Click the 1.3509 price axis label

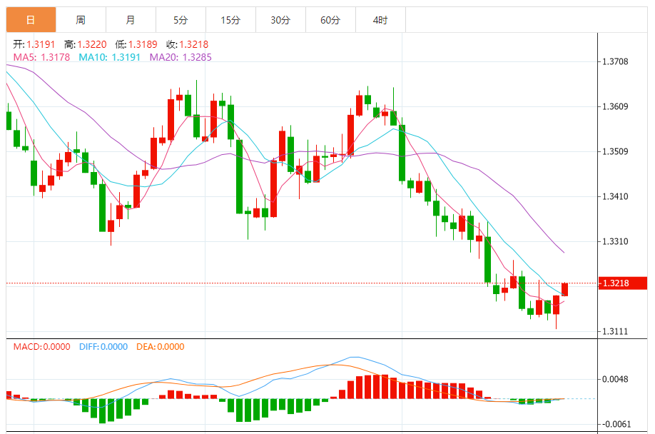(615, 151)
